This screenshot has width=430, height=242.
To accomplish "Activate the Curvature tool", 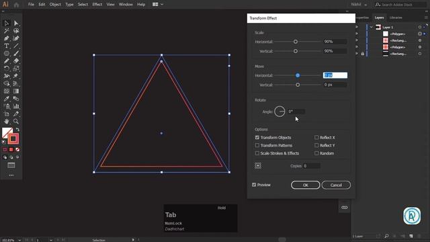I will point(16,38).
